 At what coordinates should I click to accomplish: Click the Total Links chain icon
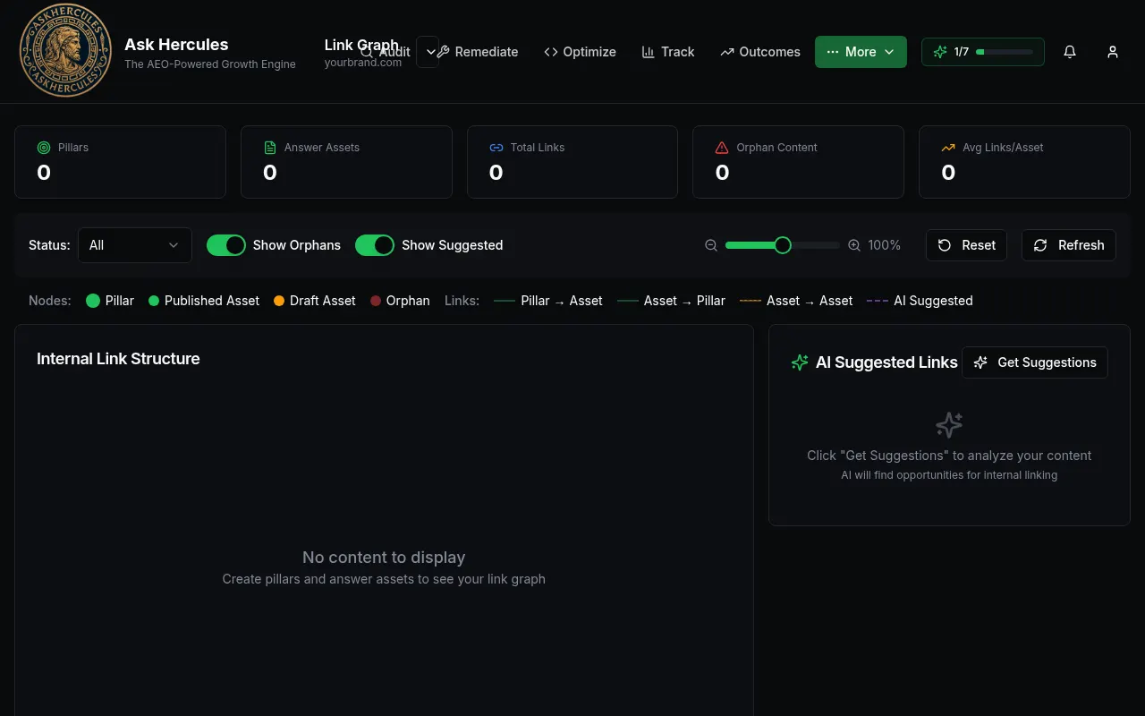(x=496, y=148)
